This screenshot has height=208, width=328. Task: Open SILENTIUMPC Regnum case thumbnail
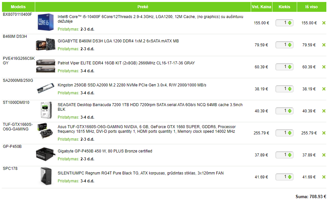[46, 176]
